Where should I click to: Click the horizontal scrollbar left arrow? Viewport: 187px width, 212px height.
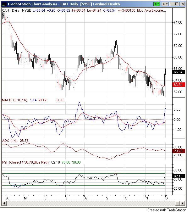(4, 203)
